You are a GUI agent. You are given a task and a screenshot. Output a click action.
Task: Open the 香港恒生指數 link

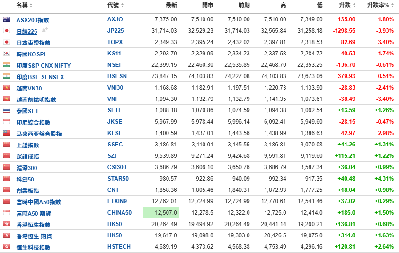pyautogui.click(x=33, y=225)
